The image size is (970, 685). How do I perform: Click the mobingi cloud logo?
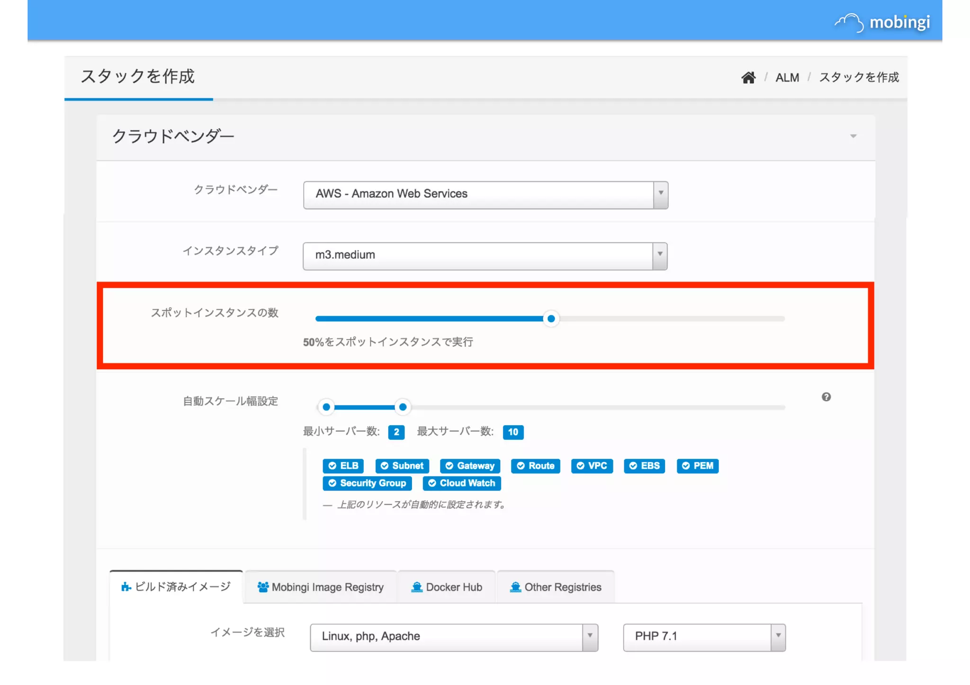[x=850, y=22]
